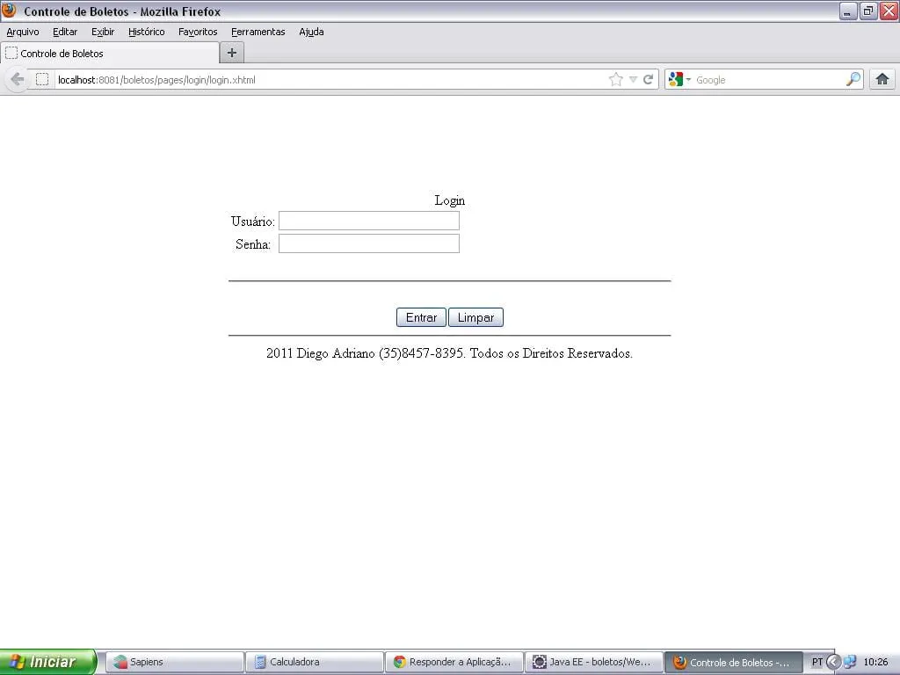
Task: Open the Google search engine selector
Action: point(680,79)
